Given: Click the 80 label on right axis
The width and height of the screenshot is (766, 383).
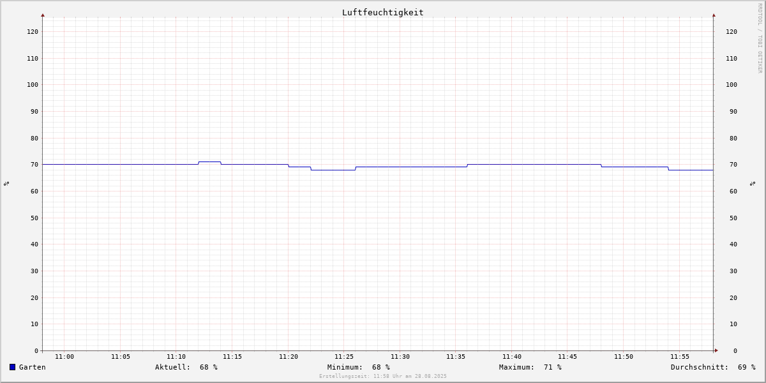Looking at the screenshot, I should pos(733,138).
